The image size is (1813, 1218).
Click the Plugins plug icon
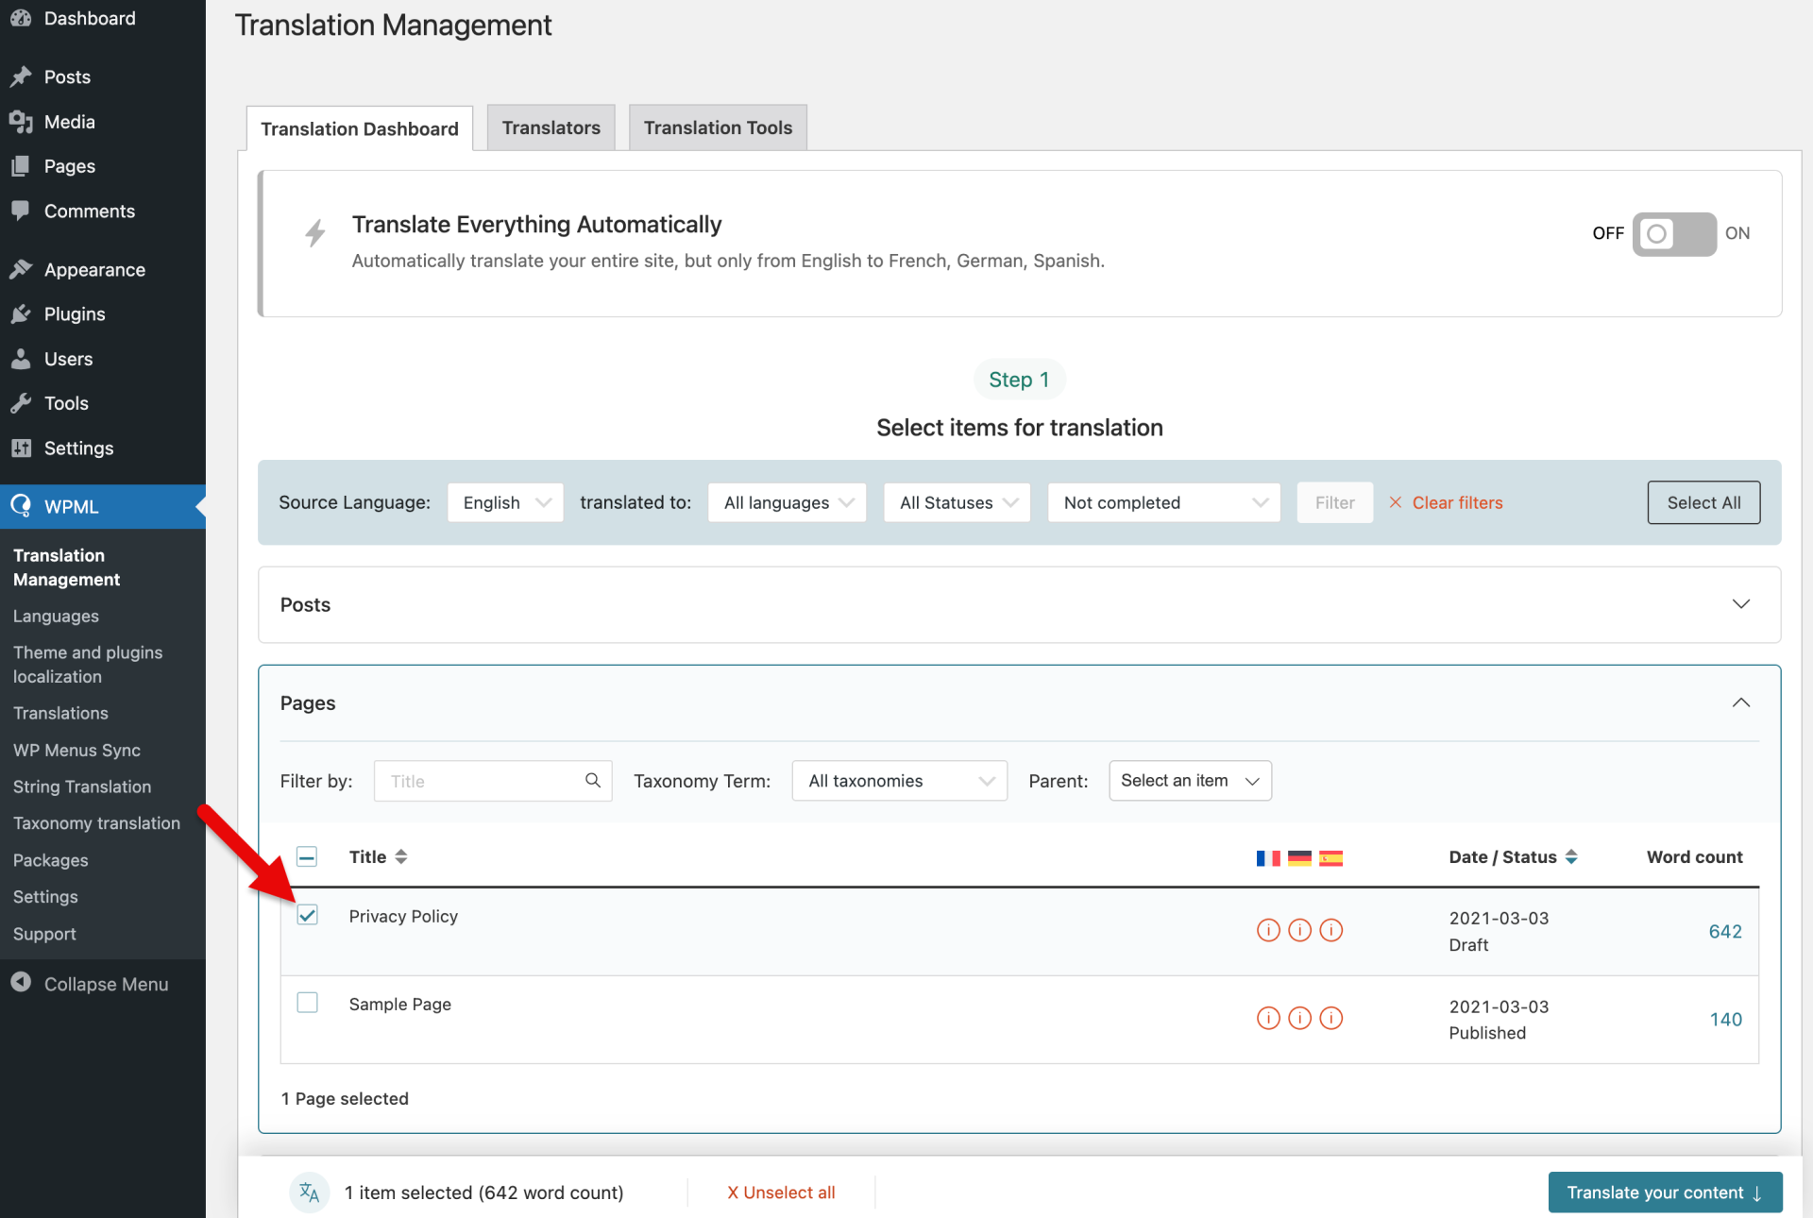pos(21,314)
